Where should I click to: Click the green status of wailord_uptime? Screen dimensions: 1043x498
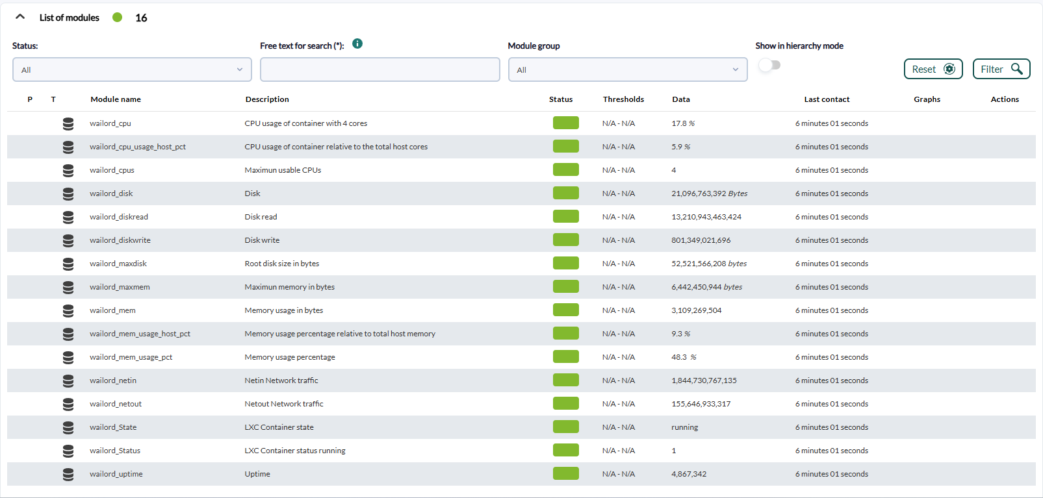(566, 474)
